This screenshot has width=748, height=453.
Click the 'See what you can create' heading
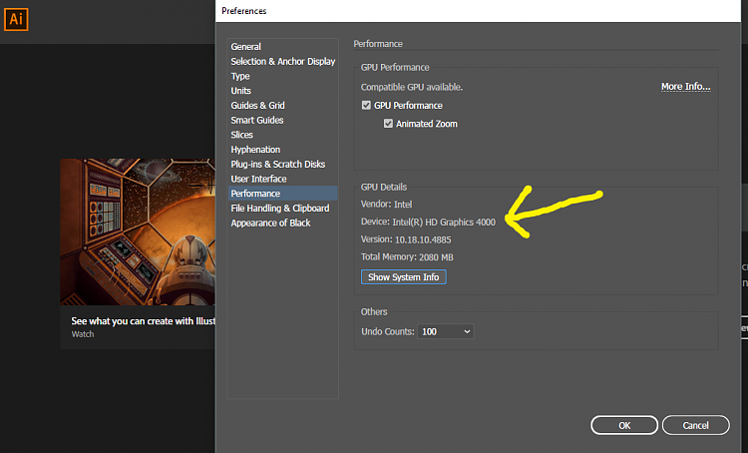pyautogui.click(x=143, y=321)
